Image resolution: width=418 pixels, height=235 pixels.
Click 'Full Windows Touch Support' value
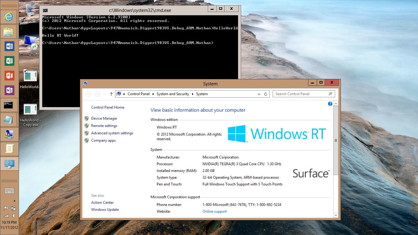[242, 184]
